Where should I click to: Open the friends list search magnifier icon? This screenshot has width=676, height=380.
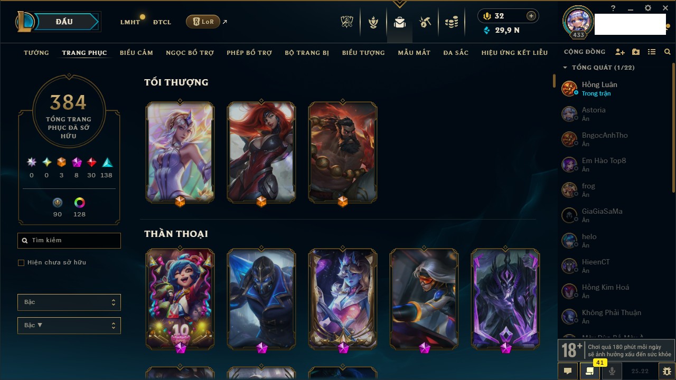pyautogui.click(x=668, y=52)
